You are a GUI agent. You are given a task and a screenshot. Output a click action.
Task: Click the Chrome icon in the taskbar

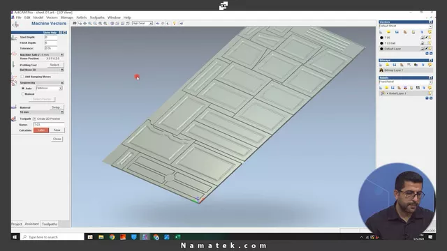tap(112, 237)
